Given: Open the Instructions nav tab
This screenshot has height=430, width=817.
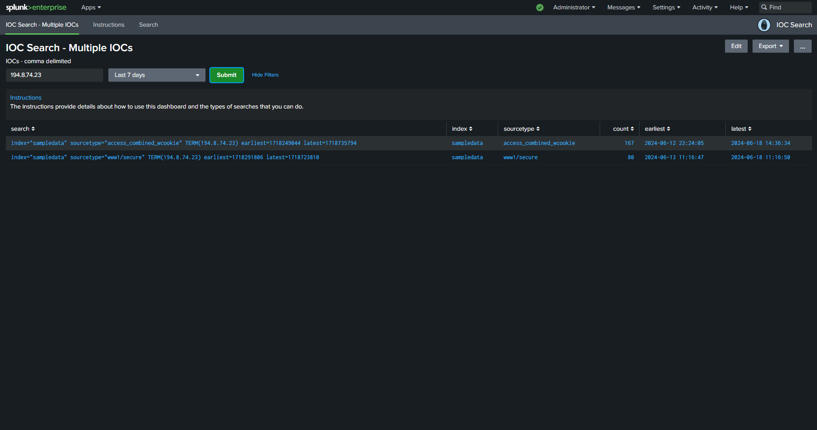Looking at the screenshot, I should tap(108, 25).
